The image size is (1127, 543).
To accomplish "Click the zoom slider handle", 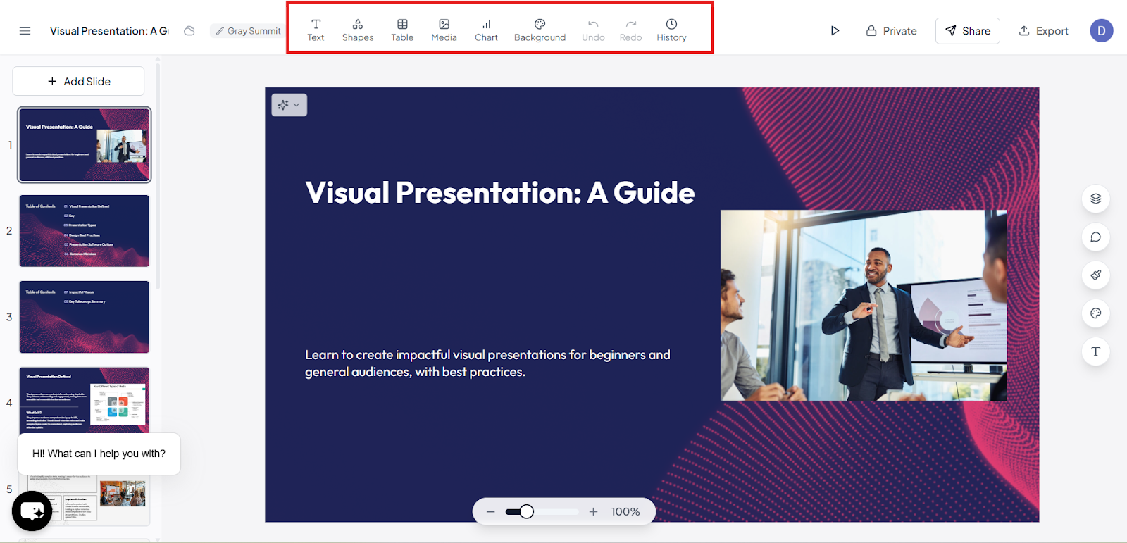I will tap(526, 512).
